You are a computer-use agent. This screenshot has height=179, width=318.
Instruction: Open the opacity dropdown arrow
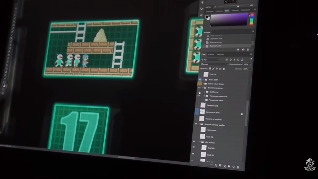pos(250,64)
